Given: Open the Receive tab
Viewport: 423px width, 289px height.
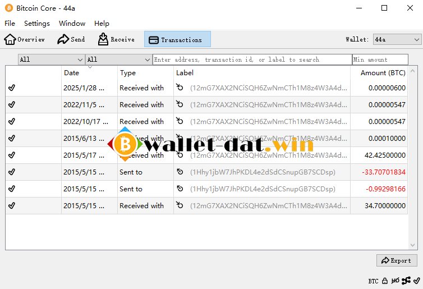Looking at the screenshot, I should point(116,39).
